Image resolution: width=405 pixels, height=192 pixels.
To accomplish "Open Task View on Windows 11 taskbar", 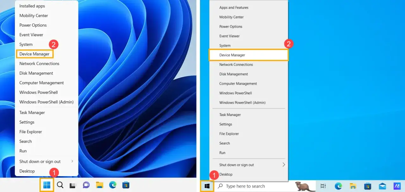I will tap(73, 185).
